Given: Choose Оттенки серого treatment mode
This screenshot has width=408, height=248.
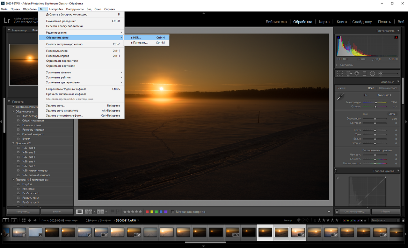Looking at the screenshot, I should (x=388, y=88).
